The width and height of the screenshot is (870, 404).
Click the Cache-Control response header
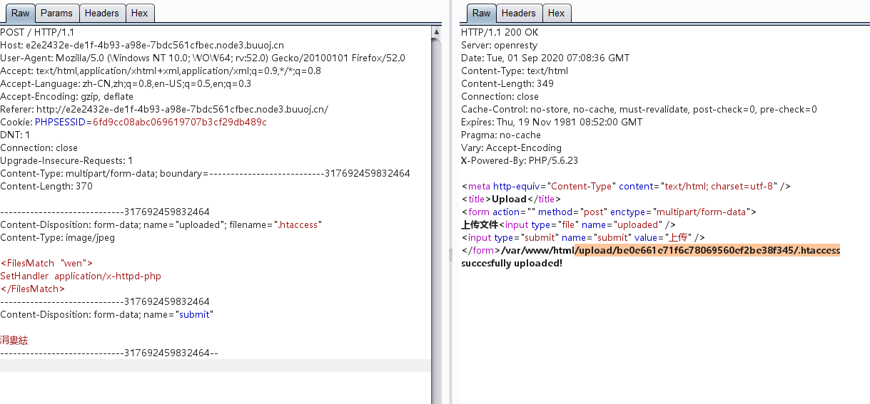tap(639, 109)
